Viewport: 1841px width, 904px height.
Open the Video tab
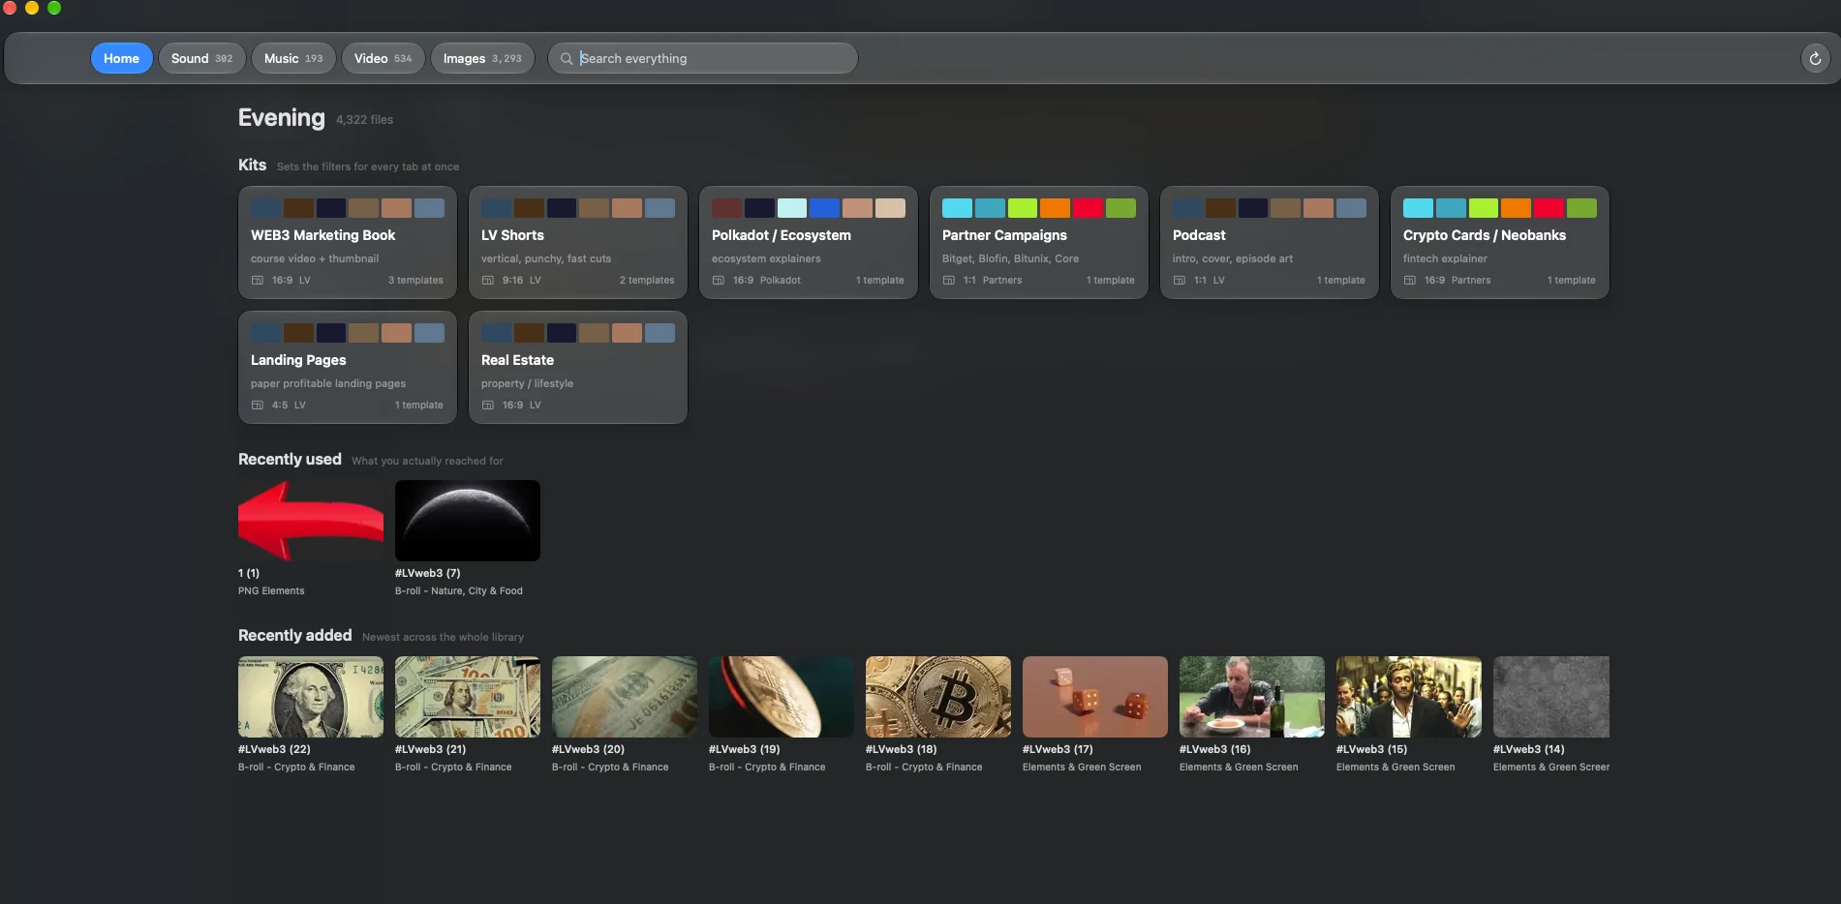(x=383, y=58)
